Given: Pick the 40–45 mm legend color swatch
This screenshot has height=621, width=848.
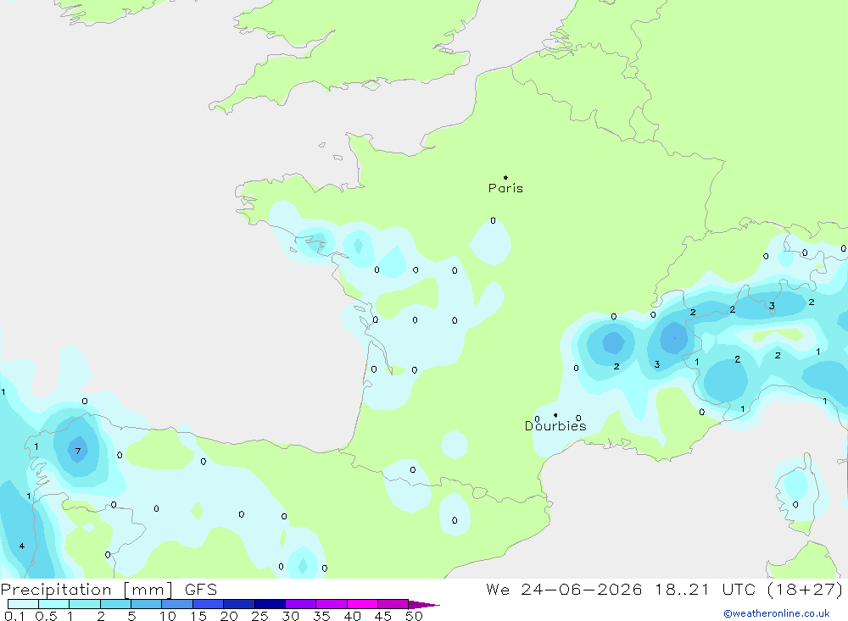Looking at the screenshot, I should coord(362,604).
